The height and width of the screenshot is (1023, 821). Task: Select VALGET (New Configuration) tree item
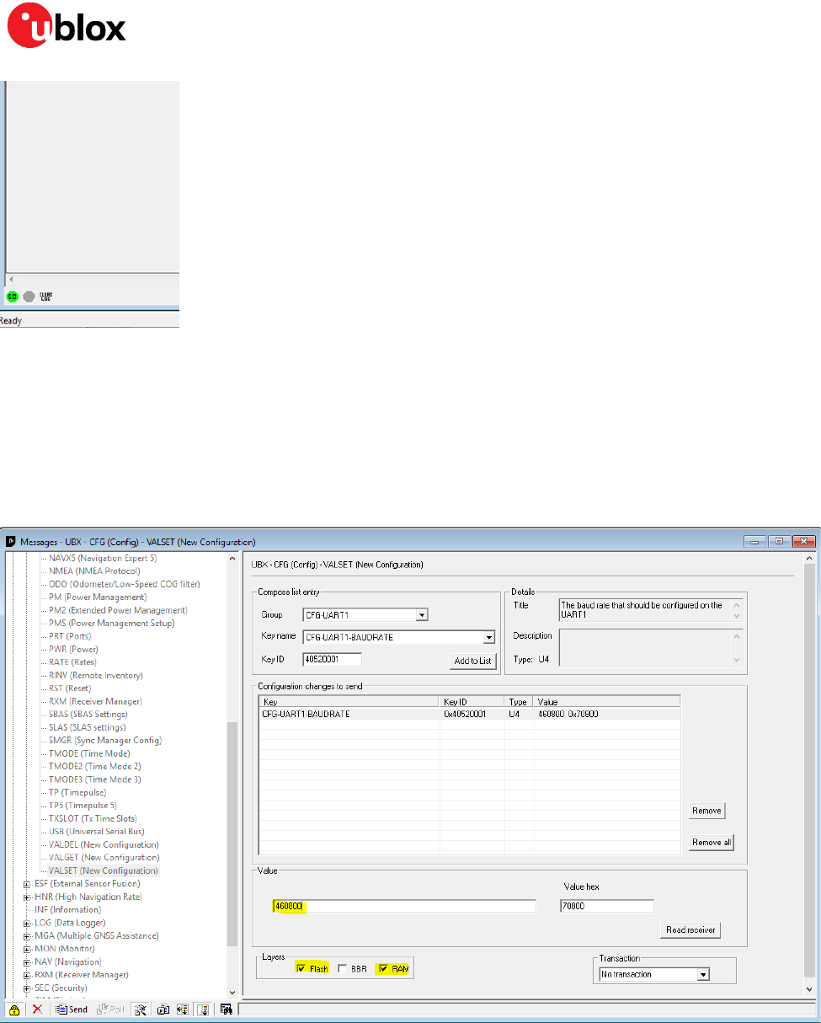[104, 858]
